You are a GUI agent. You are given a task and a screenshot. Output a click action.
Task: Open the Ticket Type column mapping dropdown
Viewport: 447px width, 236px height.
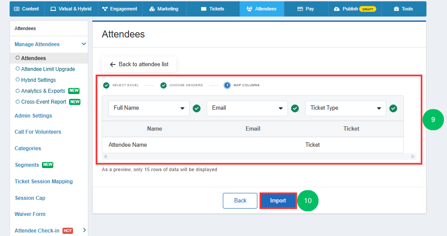[346, 108]
